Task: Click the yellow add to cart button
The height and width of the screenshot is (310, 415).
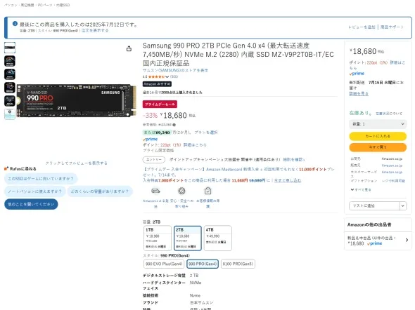Action: pyautogui.click(x=378, y=136)
